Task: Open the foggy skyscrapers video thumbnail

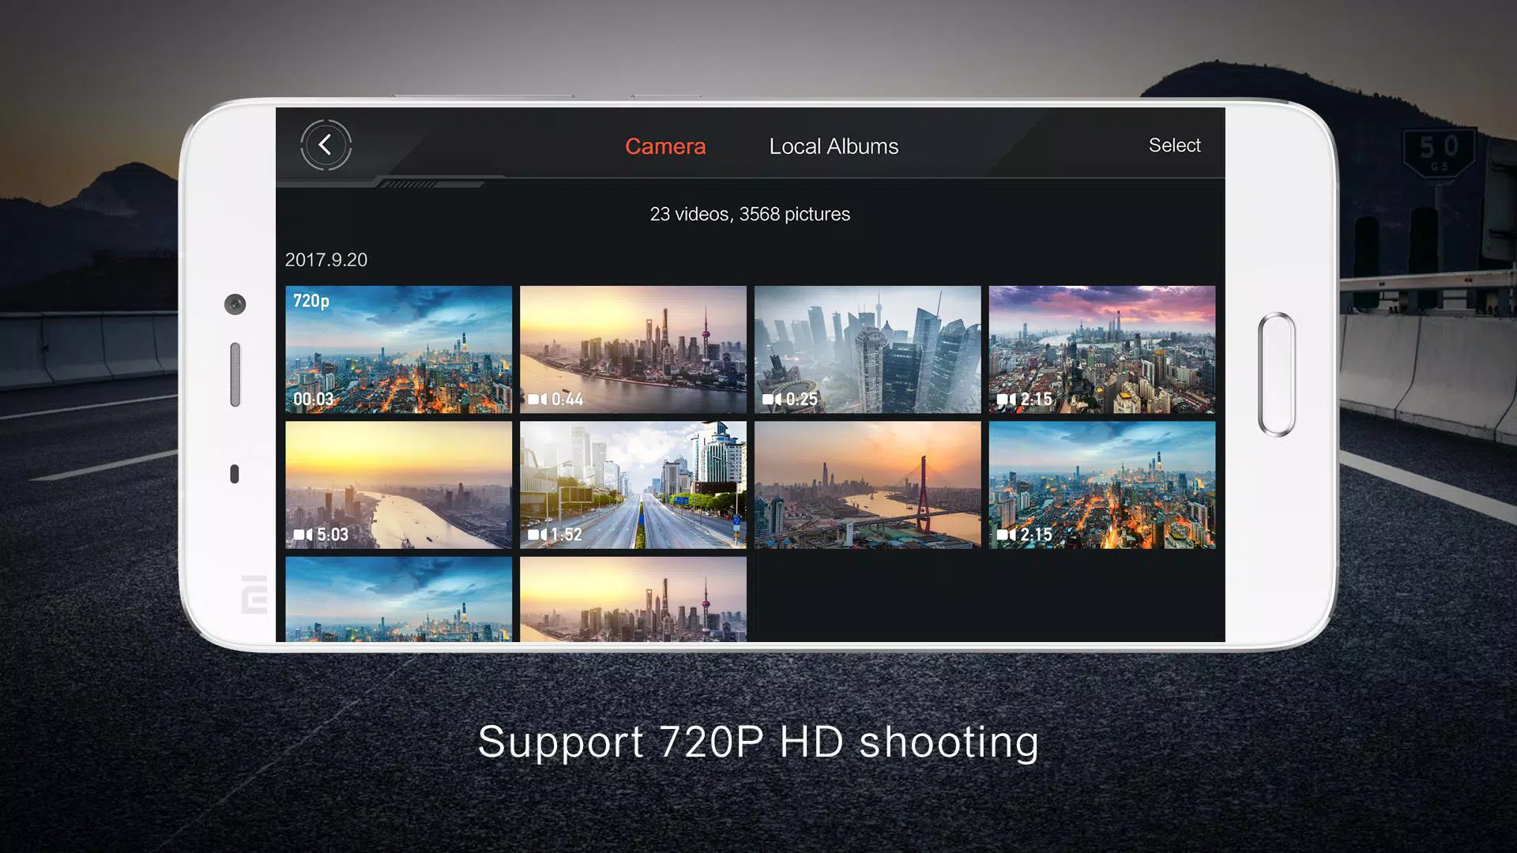Action: pos(868,350)
